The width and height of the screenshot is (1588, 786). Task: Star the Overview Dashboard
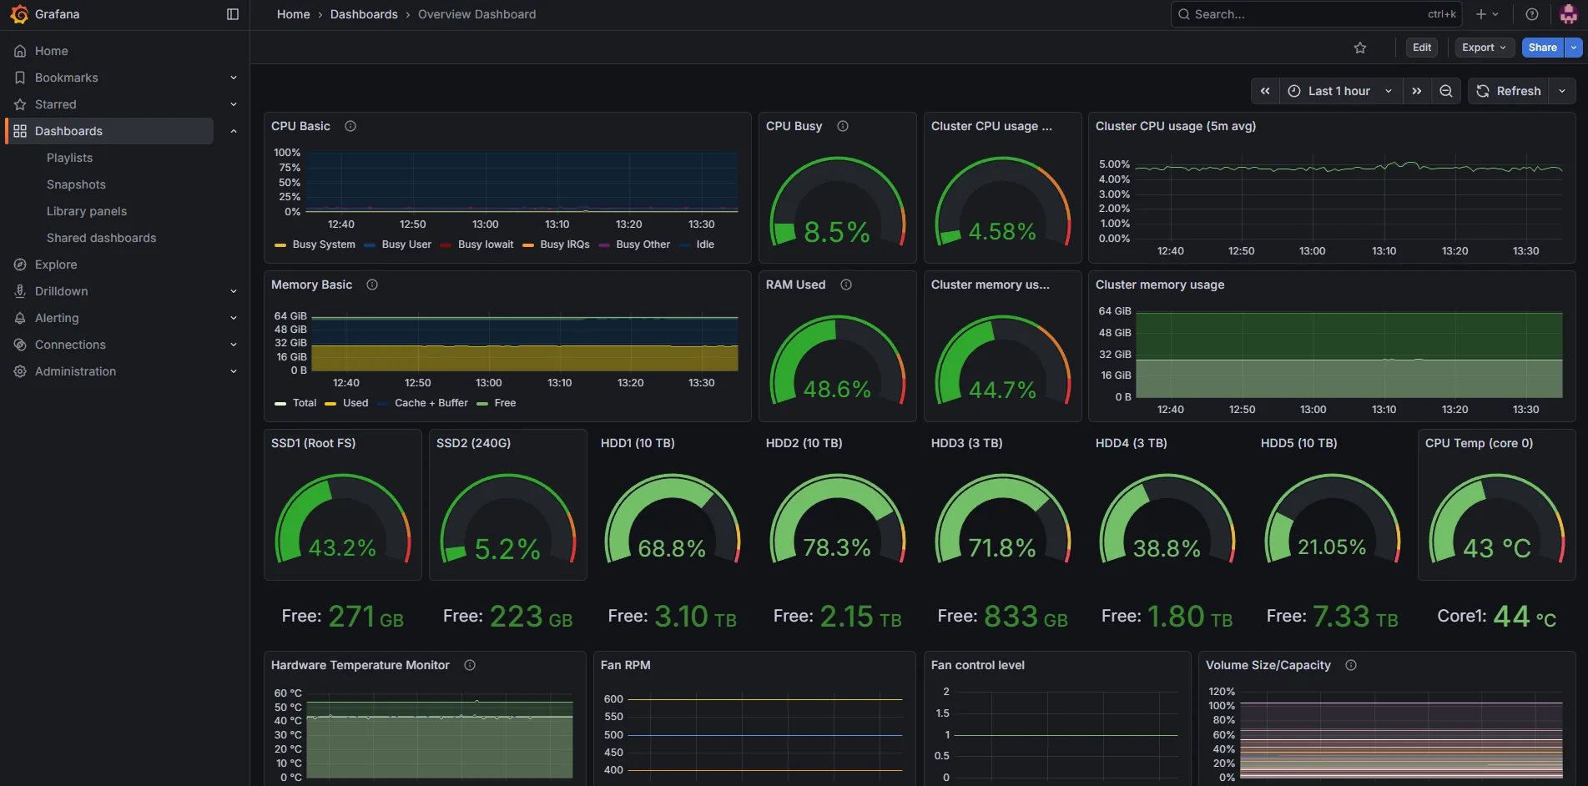pyautogui.click(x=1360, y=48)
